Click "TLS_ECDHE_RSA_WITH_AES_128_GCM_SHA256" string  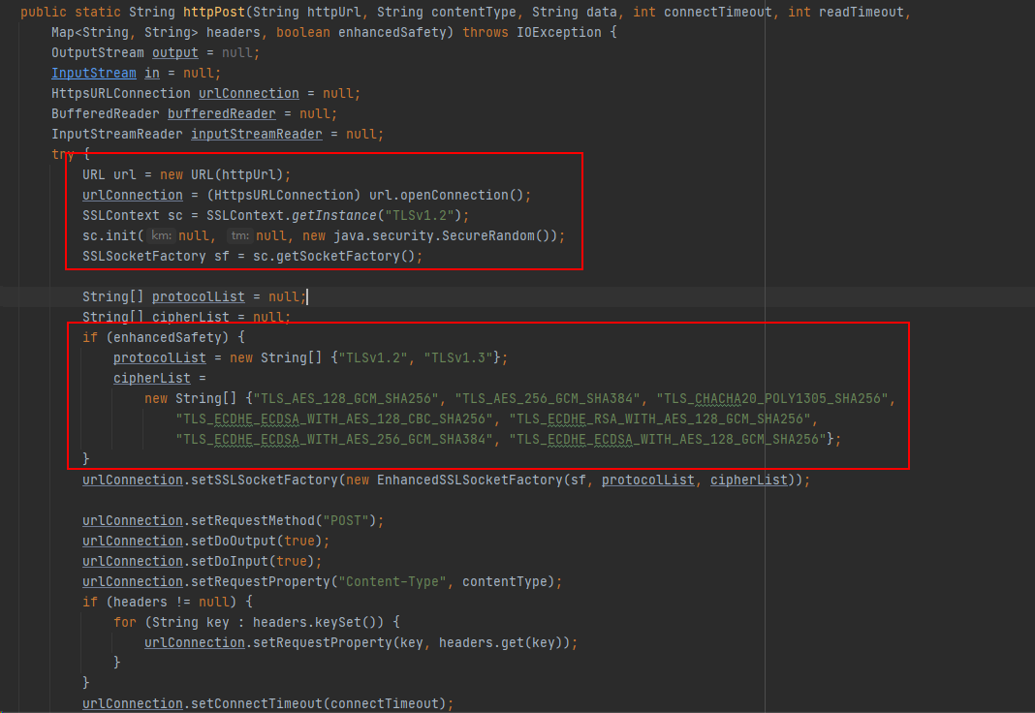click(x=660, y=418)
